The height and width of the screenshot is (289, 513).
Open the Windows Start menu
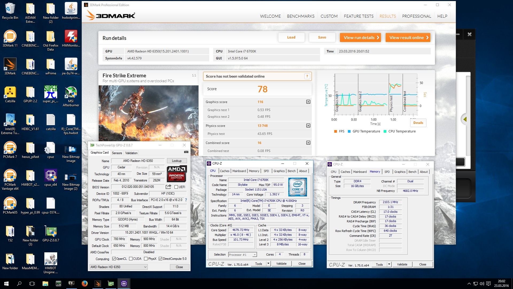6,284
